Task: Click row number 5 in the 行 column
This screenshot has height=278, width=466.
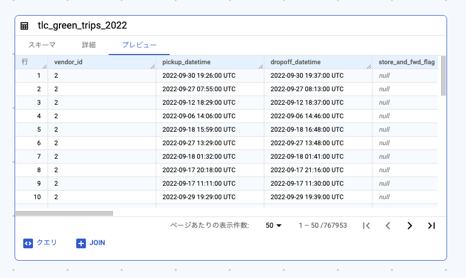Action: click(38, 130)
